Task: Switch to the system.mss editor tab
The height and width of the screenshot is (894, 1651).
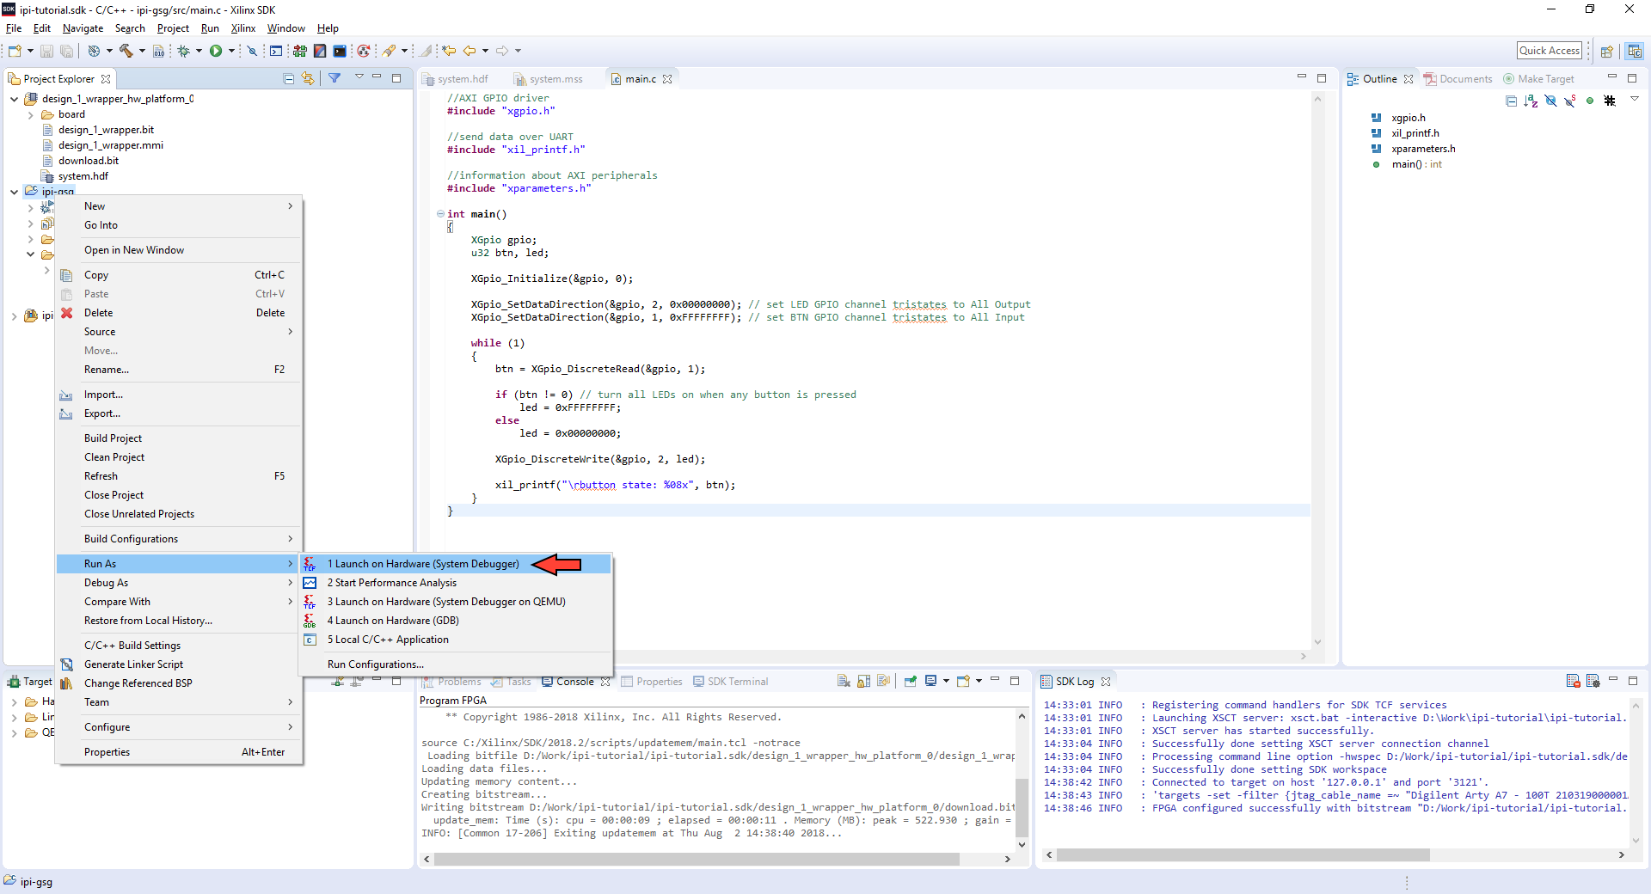Action: [x=549, y=79]
